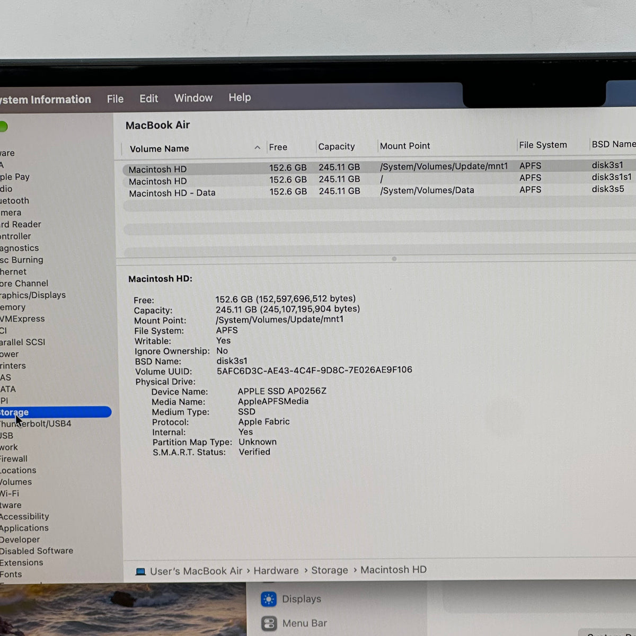The image size is (636, 636).
Task: Click the APPLE SSD AP0256Z device name
Action: click(282, 391)
